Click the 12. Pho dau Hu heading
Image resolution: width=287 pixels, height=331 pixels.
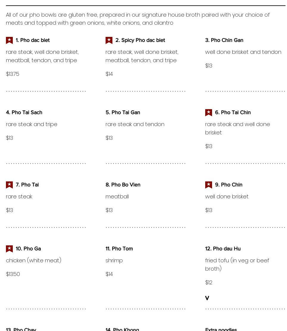pyautogui.click(x=223, y=249)
